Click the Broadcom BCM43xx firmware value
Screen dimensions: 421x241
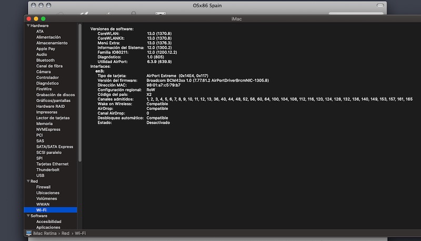(207, 81)
